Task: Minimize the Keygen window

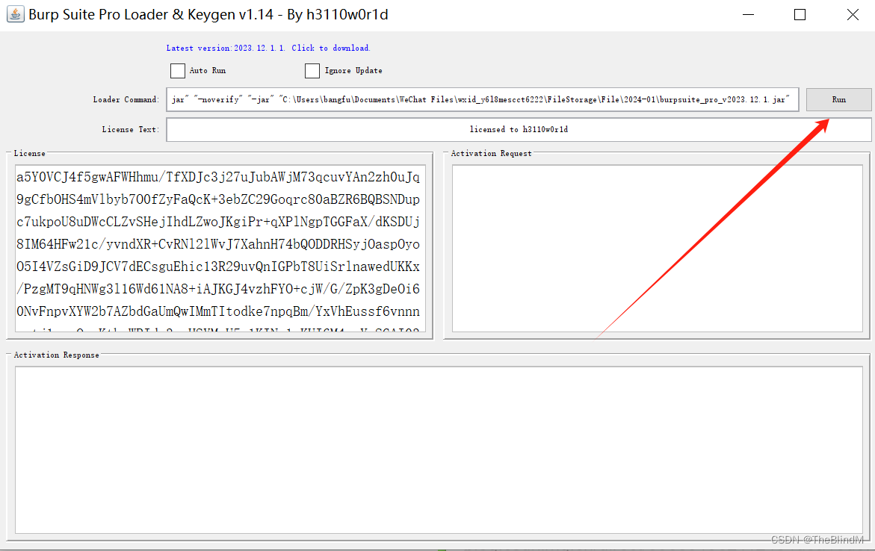Action: pyautogui.click(x=748, y=14)
